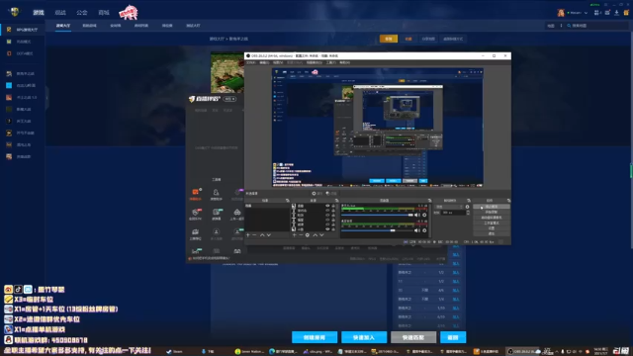The height and width of the screenshot is (356, 633).
Task: Open the 编辑(E) menu in OBS
Action: point(264,62)
